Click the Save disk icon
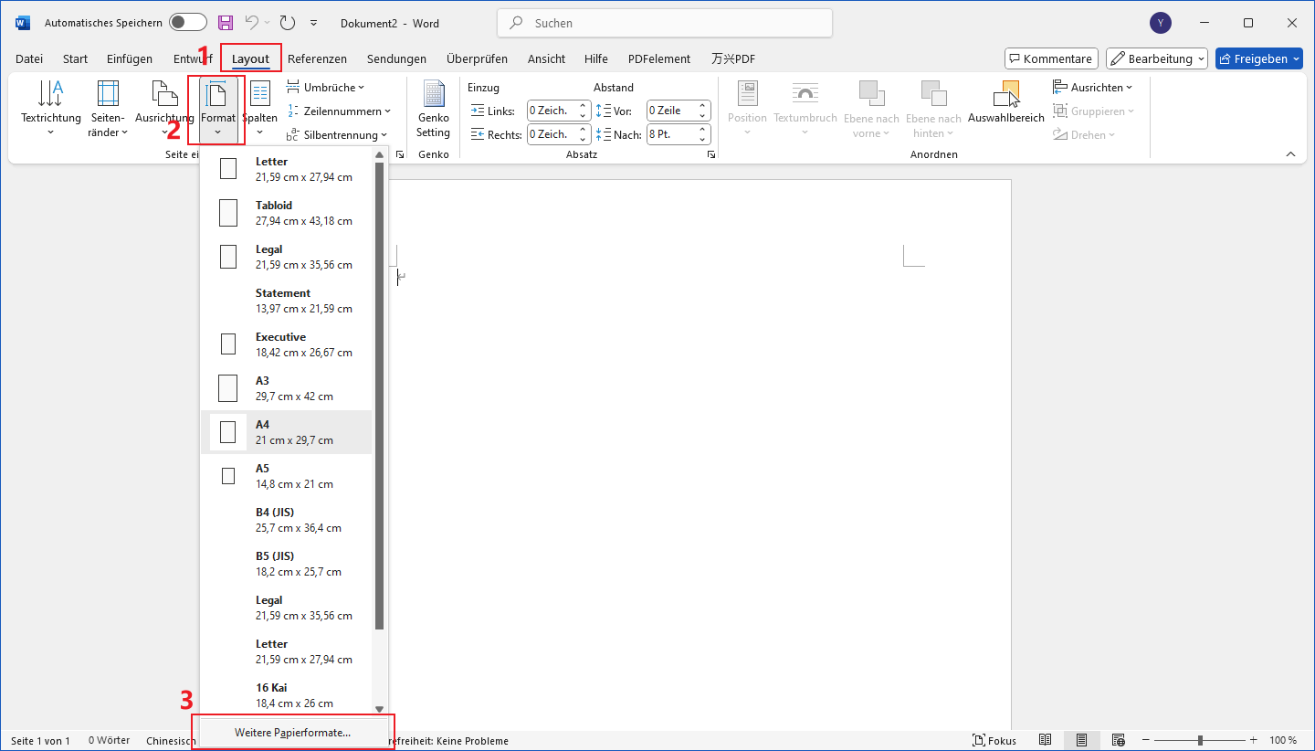Viewport: 1315px width, 751px height. (226, 23)
